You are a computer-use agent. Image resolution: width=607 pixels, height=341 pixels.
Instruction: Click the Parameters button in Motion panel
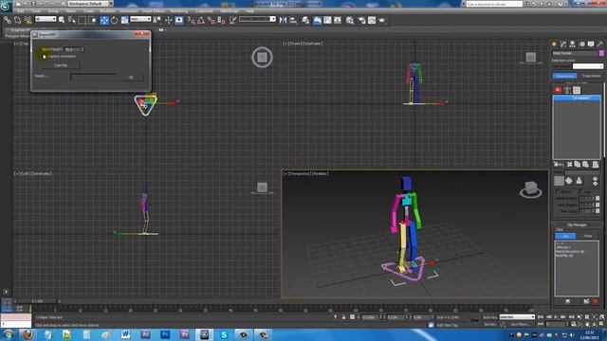(564, 76)
